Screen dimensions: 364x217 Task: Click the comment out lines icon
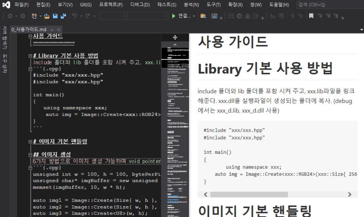click(x=292, y=16)
